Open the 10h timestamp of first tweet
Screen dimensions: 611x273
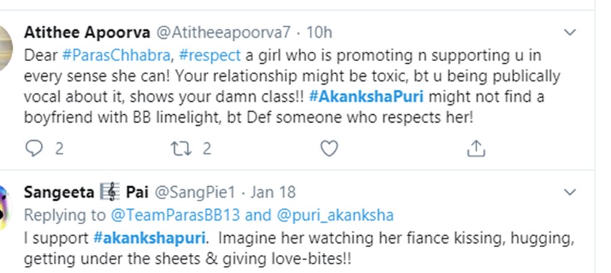pyautogui.click(x=319, y=33)
